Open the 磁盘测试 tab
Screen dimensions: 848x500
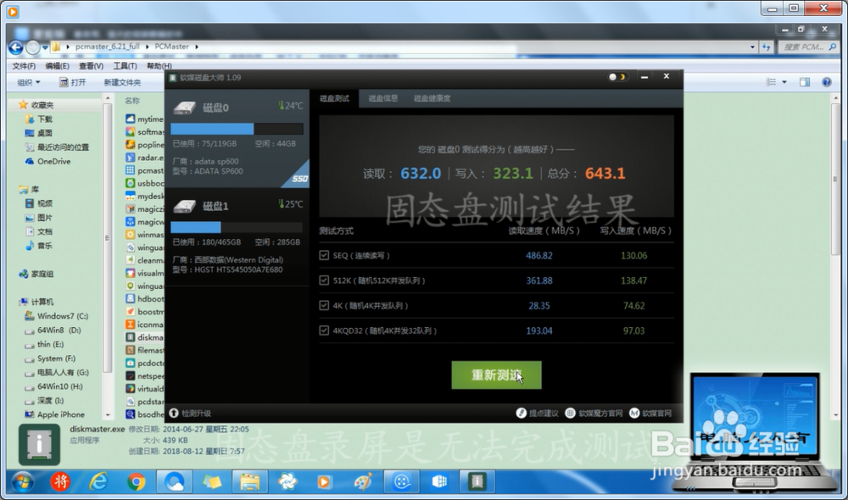point(334,98)
